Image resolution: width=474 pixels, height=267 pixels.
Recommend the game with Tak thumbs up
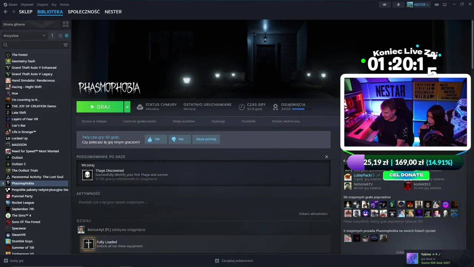click(x=156, y=139)
